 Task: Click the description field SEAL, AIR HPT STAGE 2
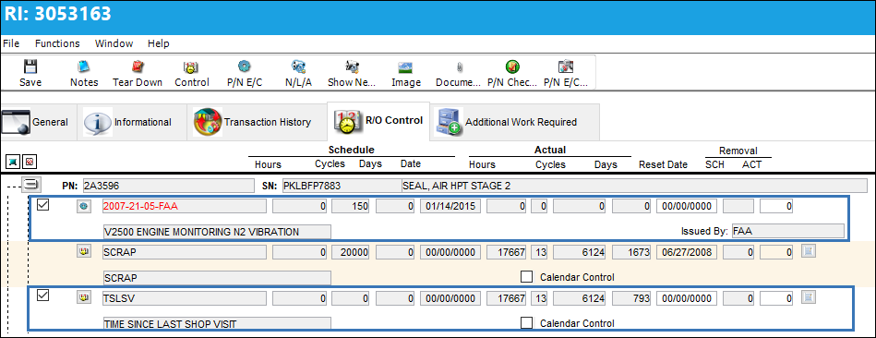pos(634,186)
